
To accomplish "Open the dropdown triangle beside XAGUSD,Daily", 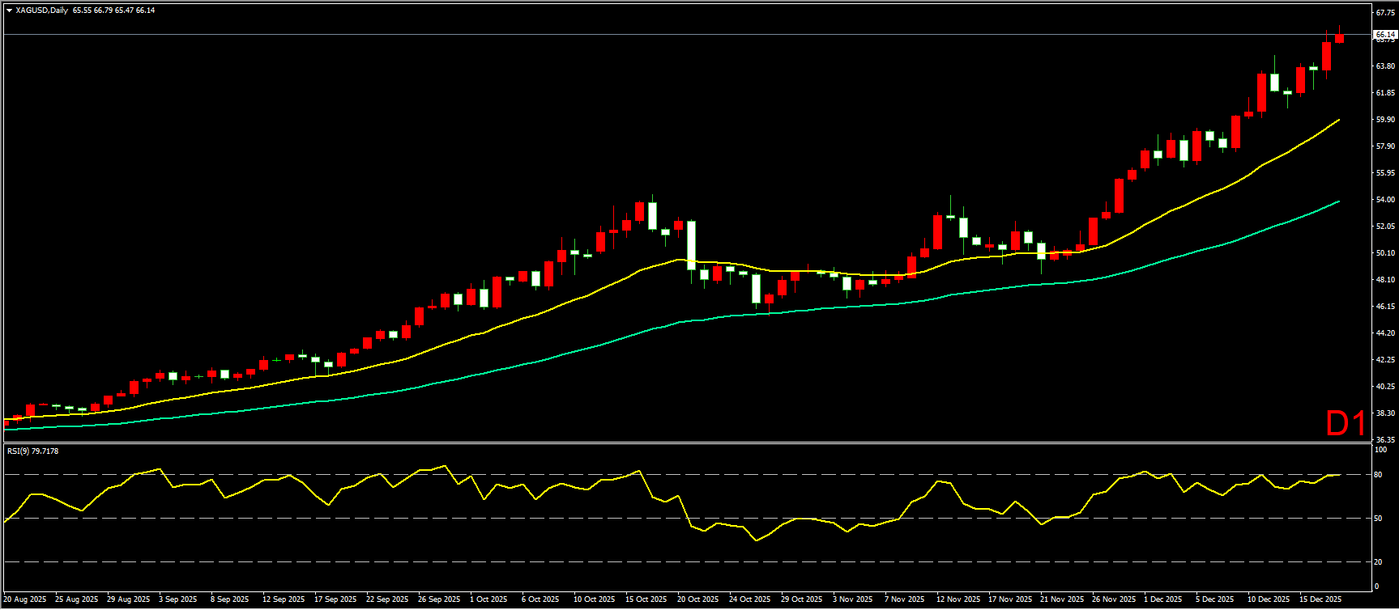I will tap(9, 11).
